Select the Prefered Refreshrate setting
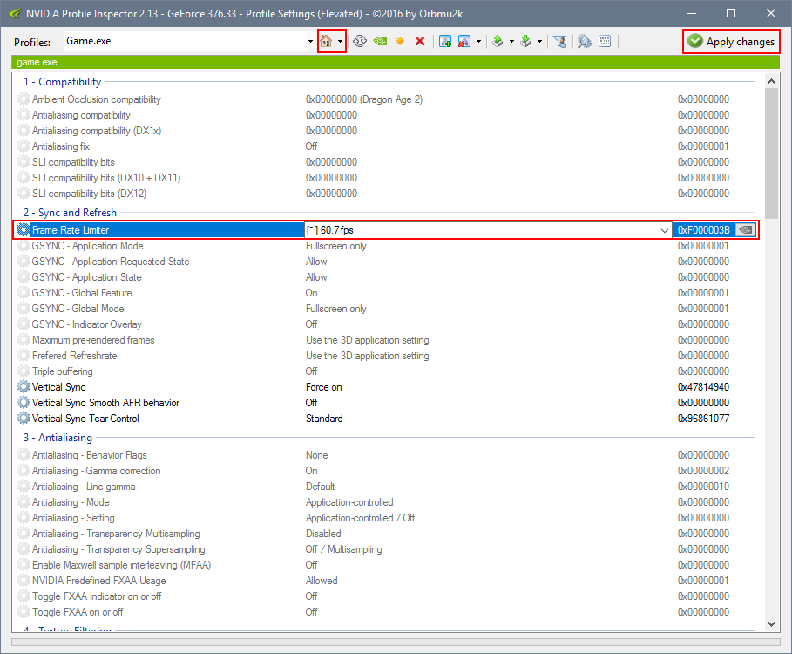 click(386, 356)
